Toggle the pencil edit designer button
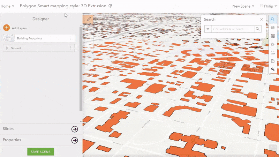The height and width of the screenshot is (157, 279). pos(89,19)
